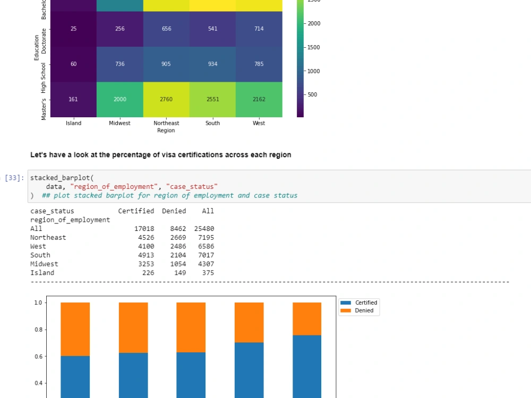Click the value 4913 in South row
Viewport: 531px width, 398px height.
(x=146, y=255)
